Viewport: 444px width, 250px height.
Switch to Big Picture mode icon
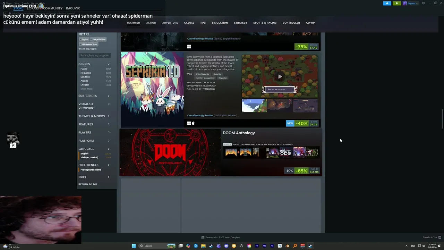click(423, 3)
